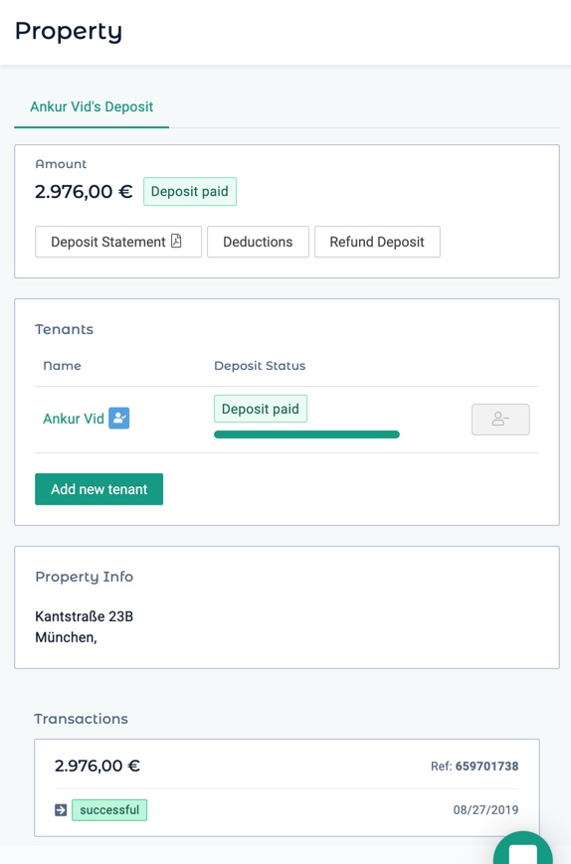Viewport: 571px width, 864px height.
Task: Click the Kantstraße 23B address
Action: click(x=85, y=616)
